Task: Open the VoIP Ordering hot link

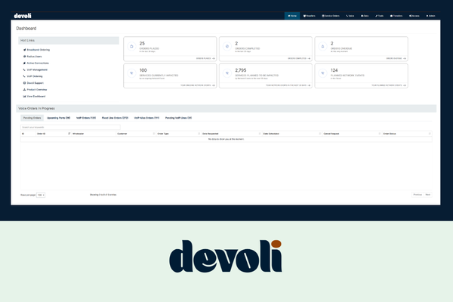Action: coord(32,76)
